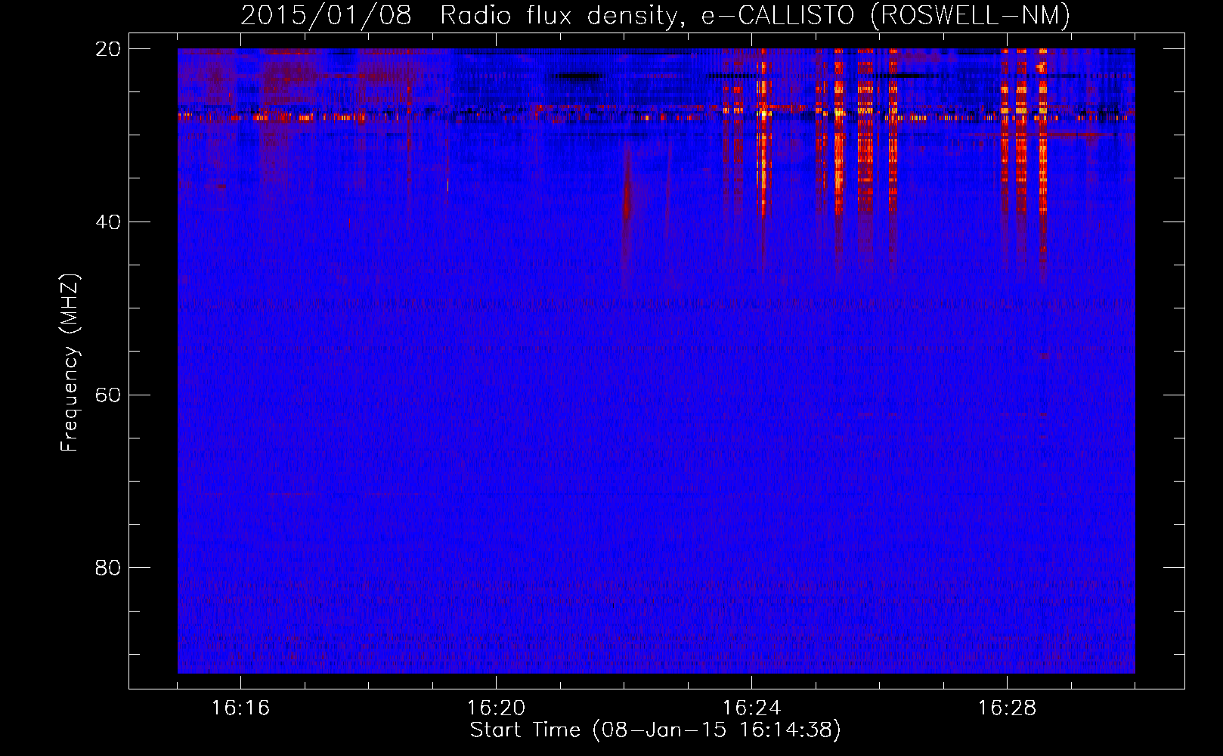Click the 2015/01/08 date in the title

[326, 15]
